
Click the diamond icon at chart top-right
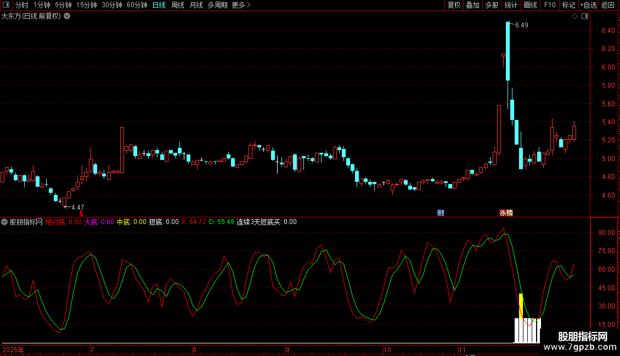(x=575, y=16)
